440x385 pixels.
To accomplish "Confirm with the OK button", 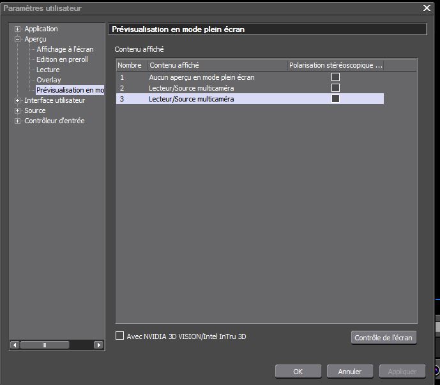I will click(298, 372).
